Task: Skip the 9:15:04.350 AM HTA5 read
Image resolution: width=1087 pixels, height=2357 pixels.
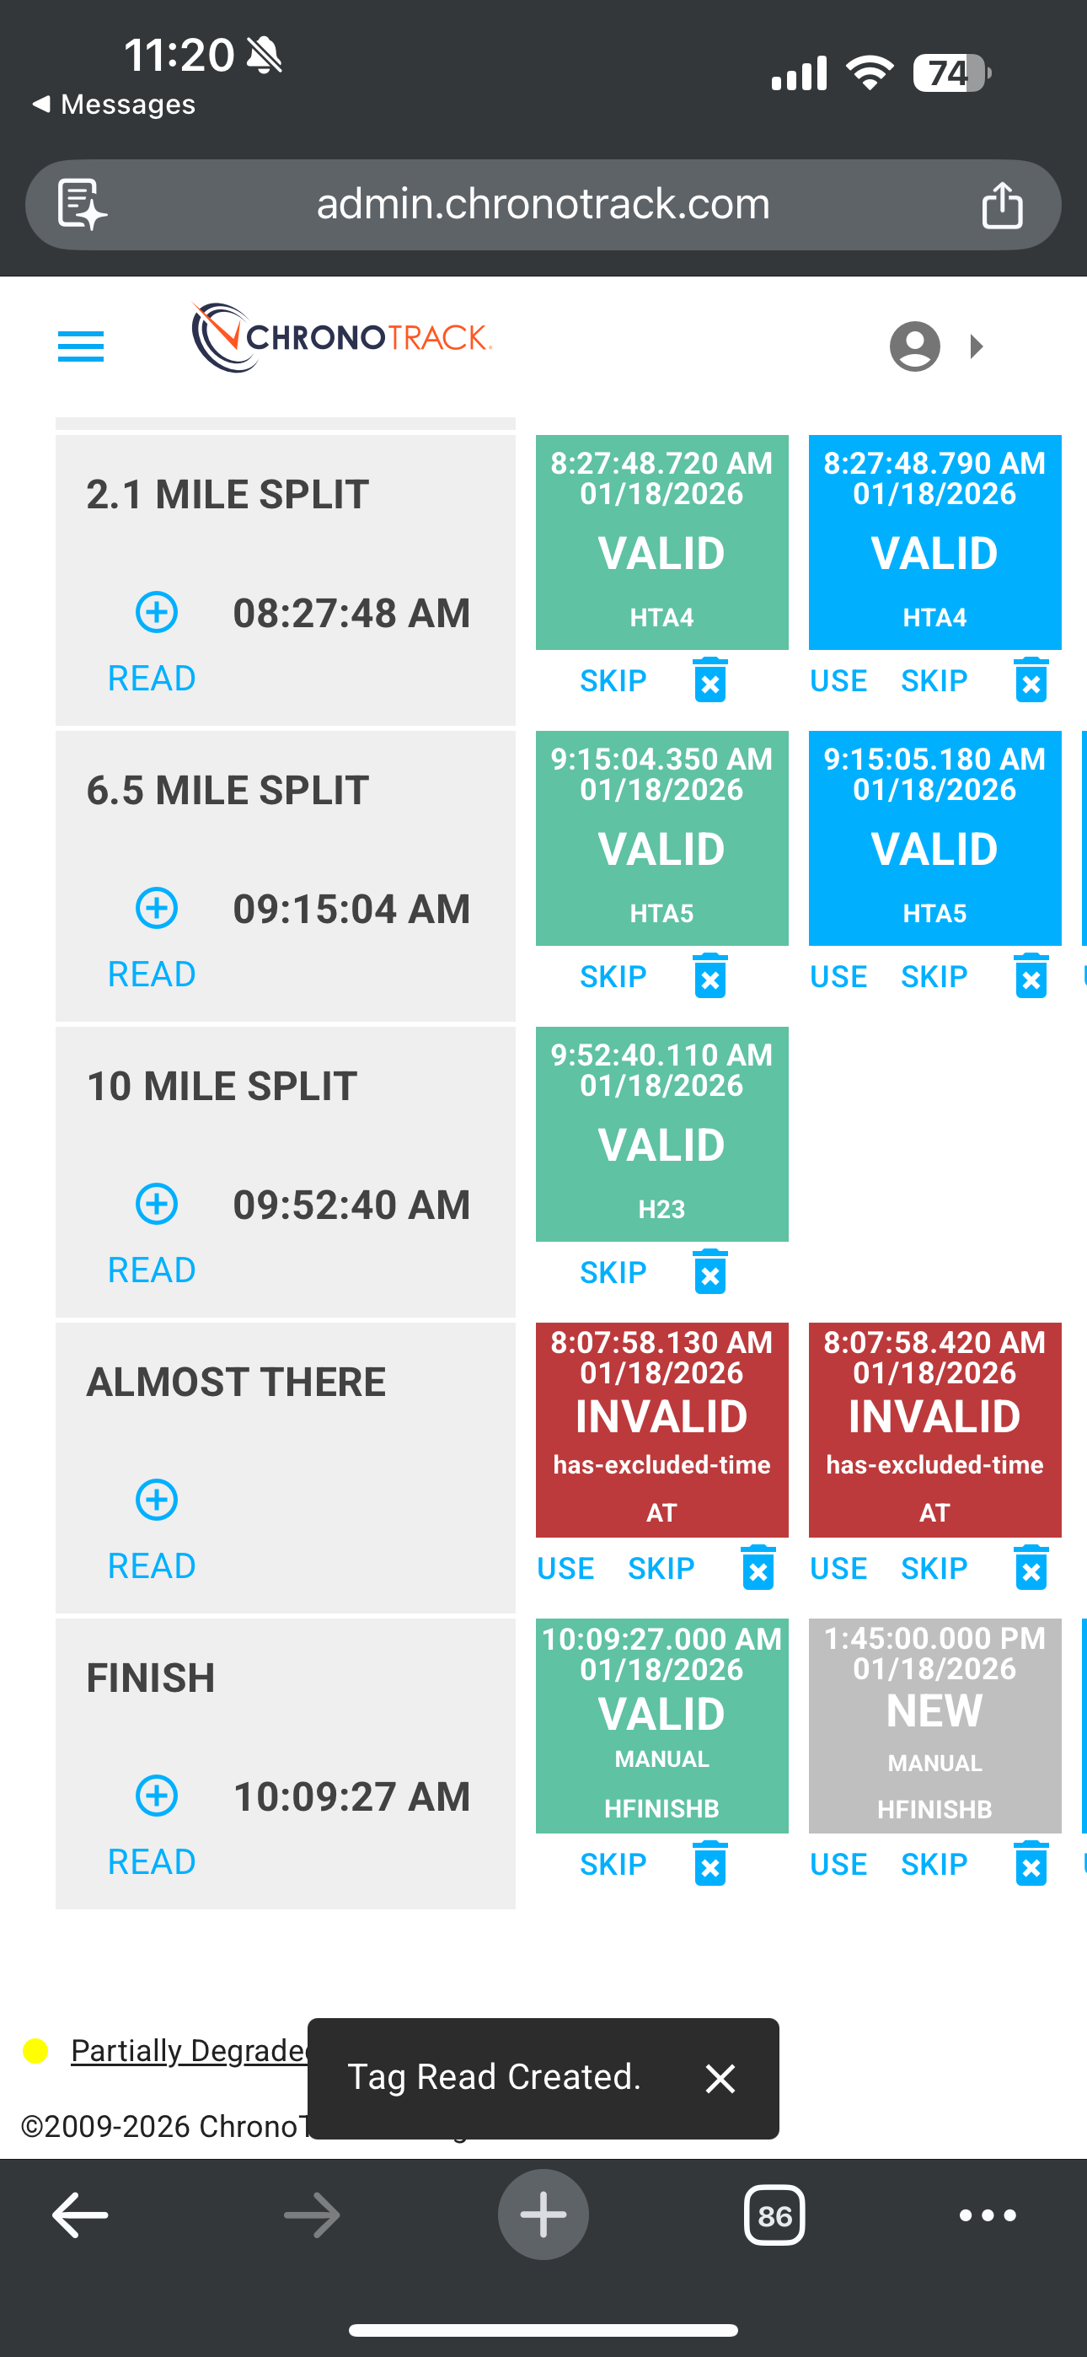Action: 613,976
